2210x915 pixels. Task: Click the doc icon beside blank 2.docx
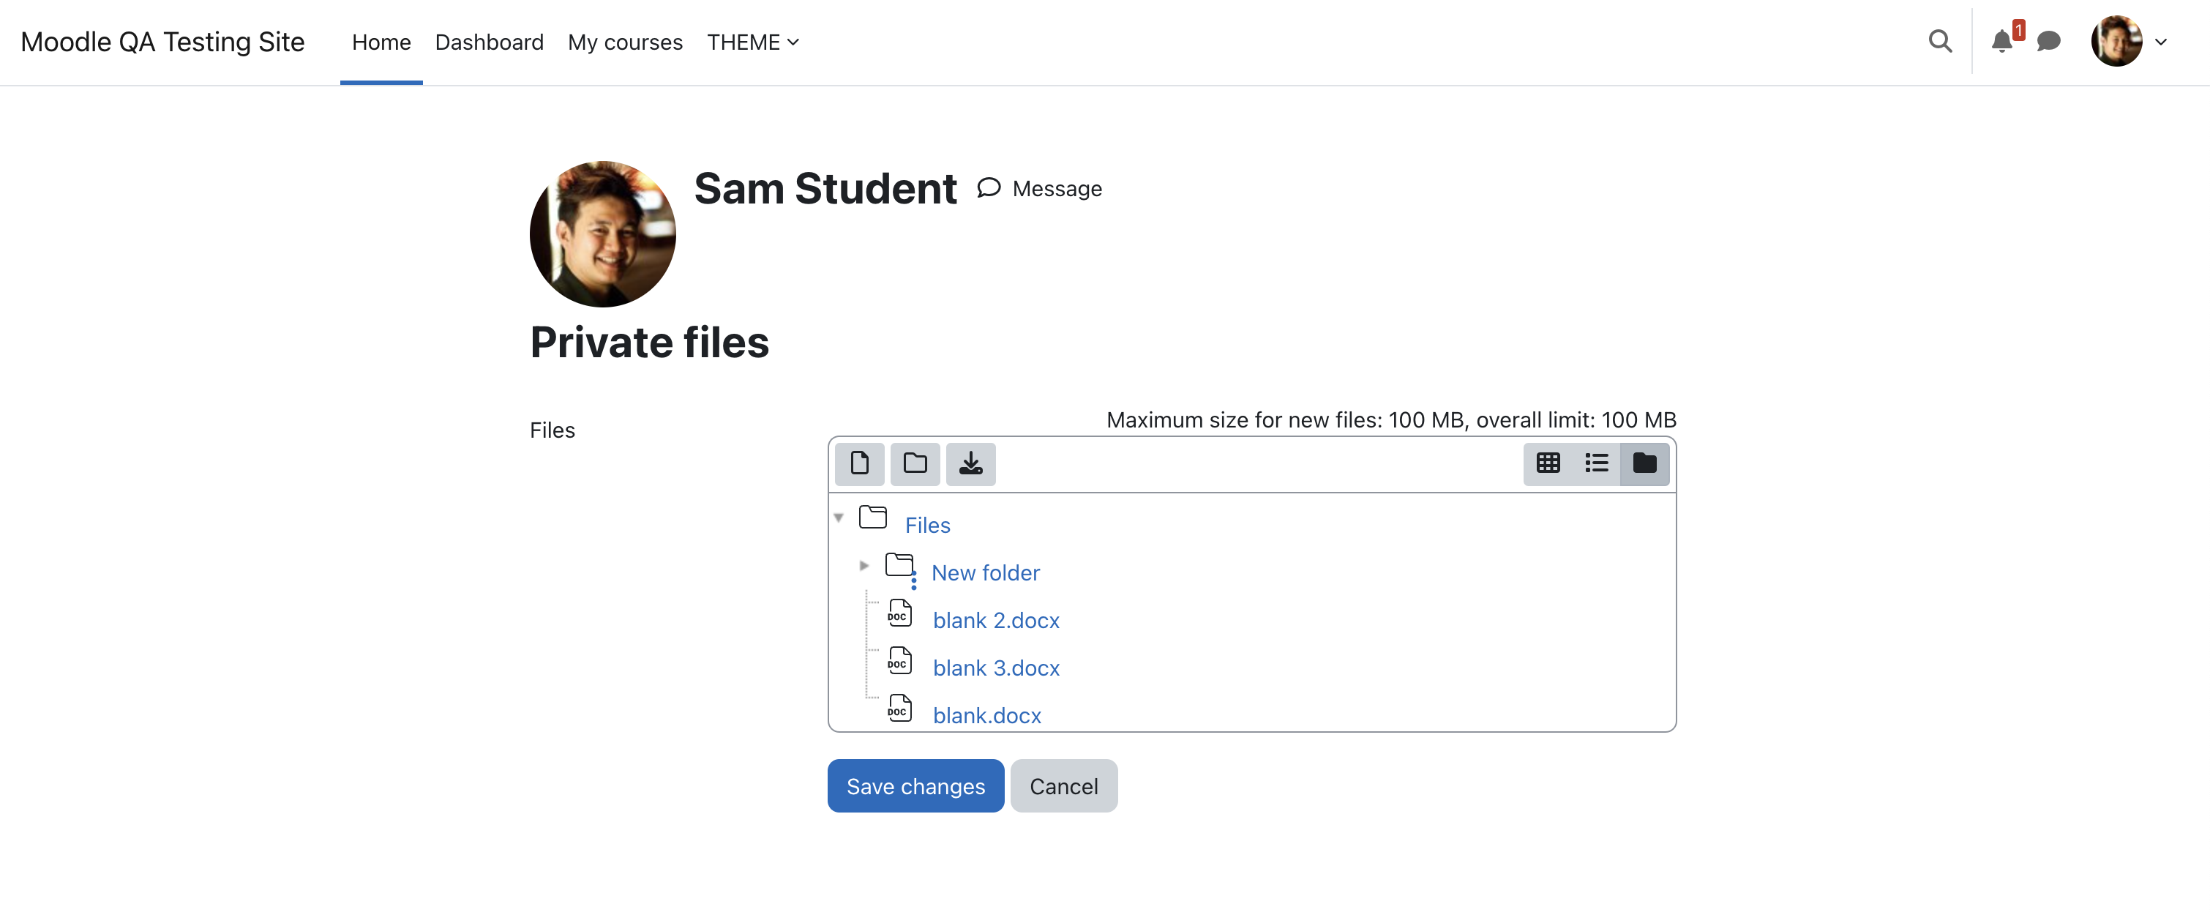tap(899, 613)
